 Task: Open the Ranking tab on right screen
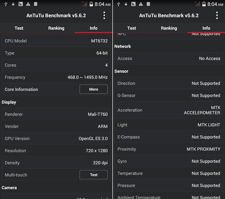[169, 28]
